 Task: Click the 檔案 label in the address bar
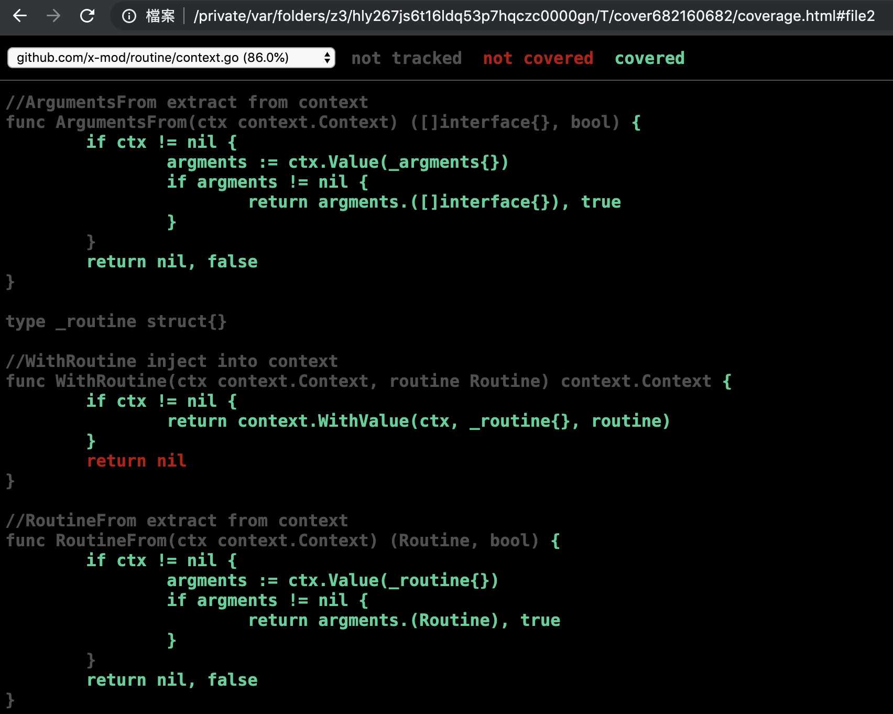click(x=160, y=16)
